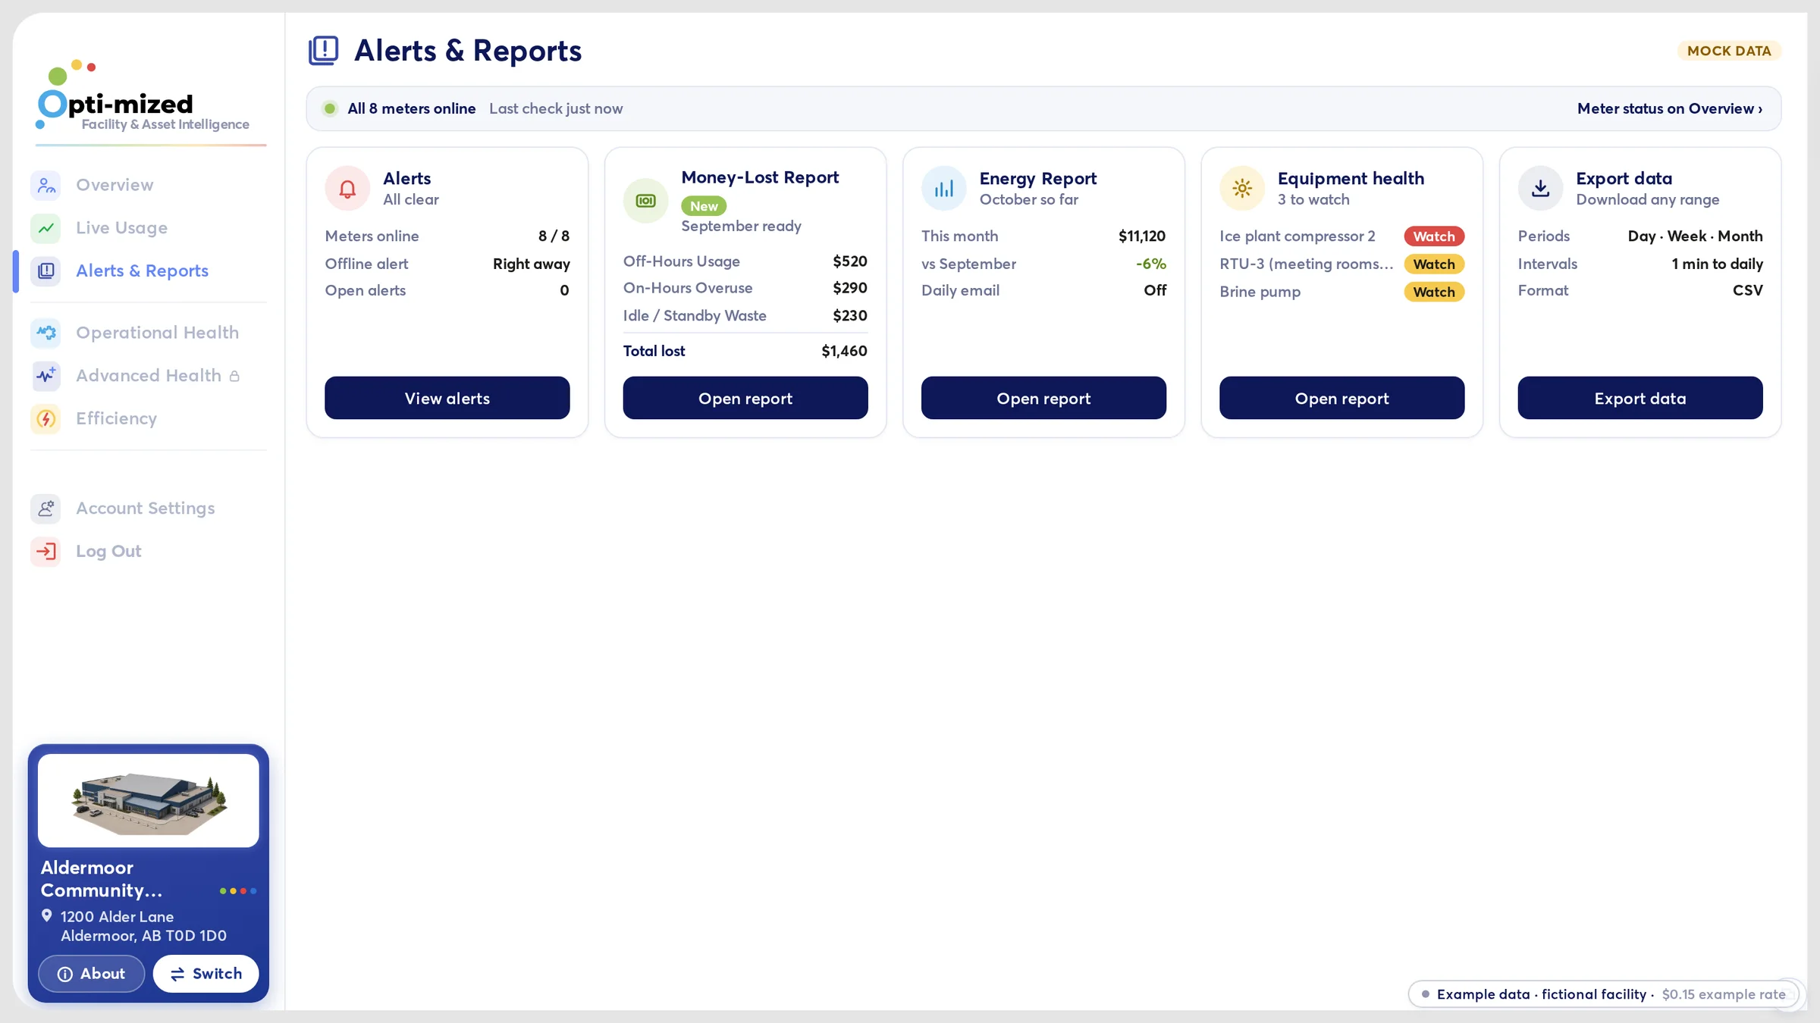
Task: Click Watch badge for RTU-3 meeting rooms
Action: click(x=1434, y=264)
